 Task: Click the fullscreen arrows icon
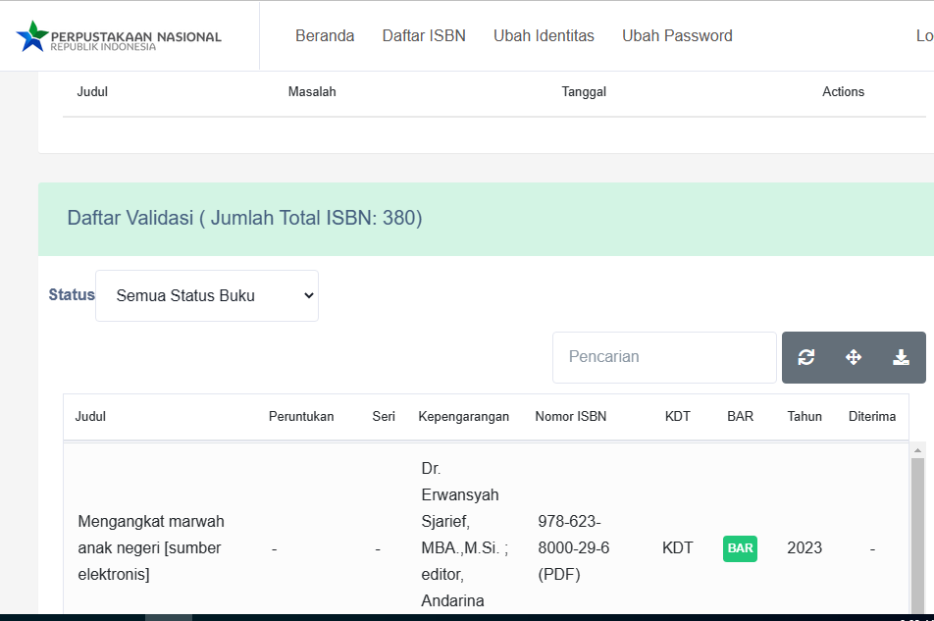[x=854, y=357]
